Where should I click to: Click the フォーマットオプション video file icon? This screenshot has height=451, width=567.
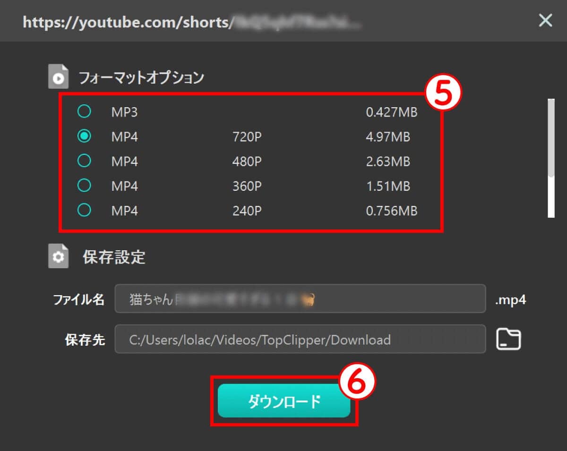point(58,77)
